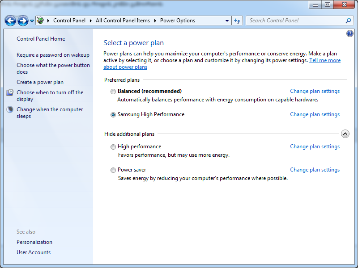Select the Samsung High Performance plan
This screenshot has height=268, width=358.
[x=113, y=115]
